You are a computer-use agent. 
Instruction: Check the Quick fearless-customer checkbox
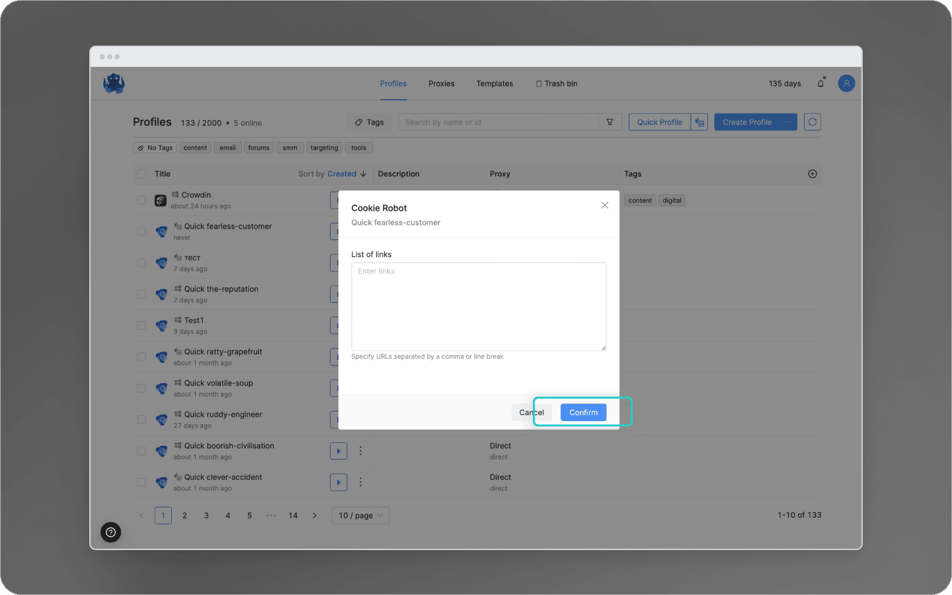[141, 231]
